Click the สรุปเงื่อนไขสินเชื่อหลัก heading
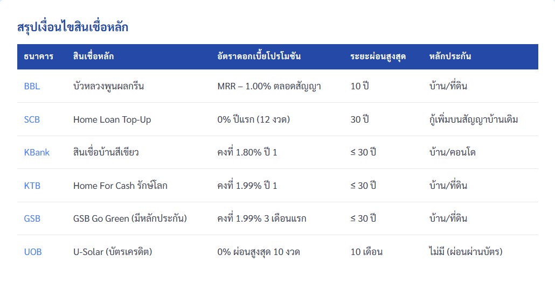 73,27
